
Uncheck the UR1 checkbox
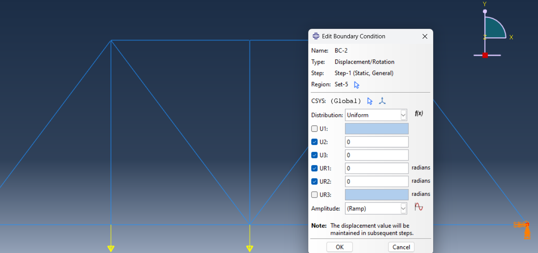point(315,169)
